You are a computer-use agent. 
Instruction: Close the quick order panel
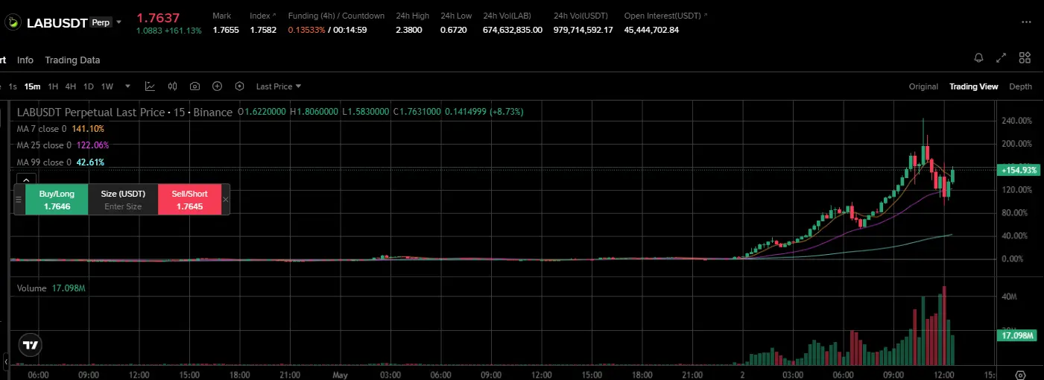pos(226,200)
